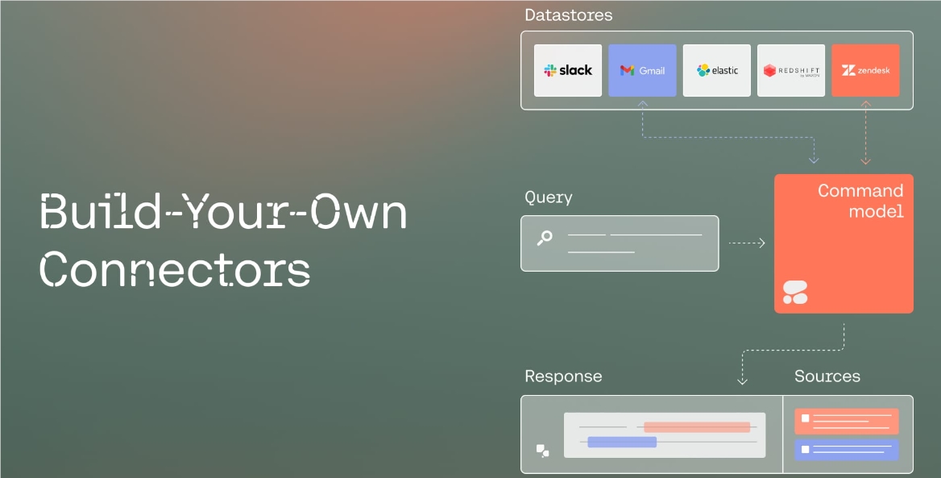Click the "Sources" heading

tap(827, 376)
